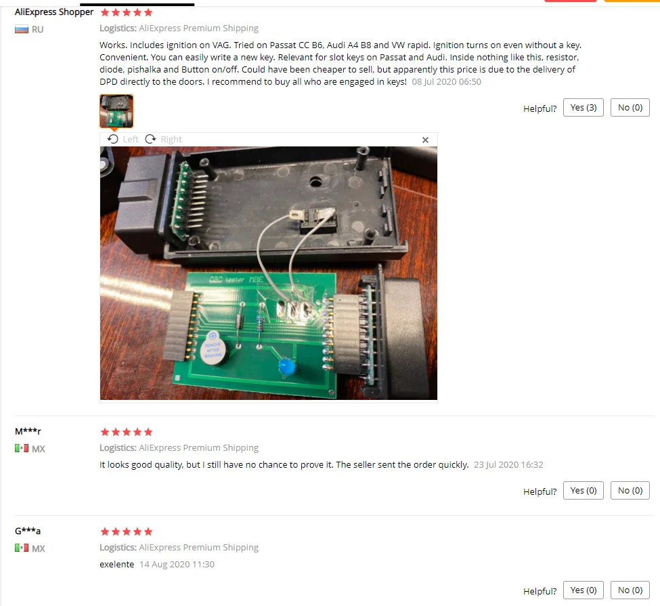Click the Mexican flag beside G***a's MX
This screenshot has width=660, height=606.
click(x=22, y=548)
